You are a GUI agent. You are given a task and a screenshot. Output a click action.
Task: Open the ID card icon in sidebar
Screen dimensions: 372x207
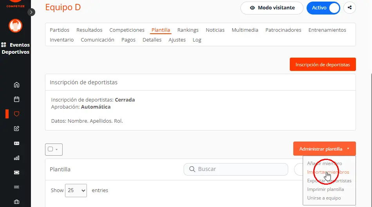[x=16, y=143]
